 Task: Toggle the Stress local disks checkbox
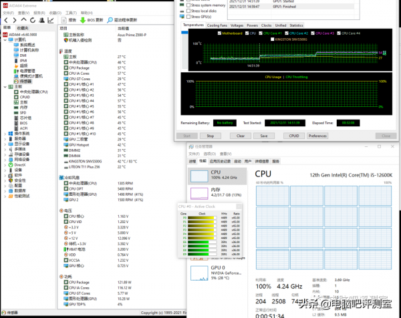188,11
